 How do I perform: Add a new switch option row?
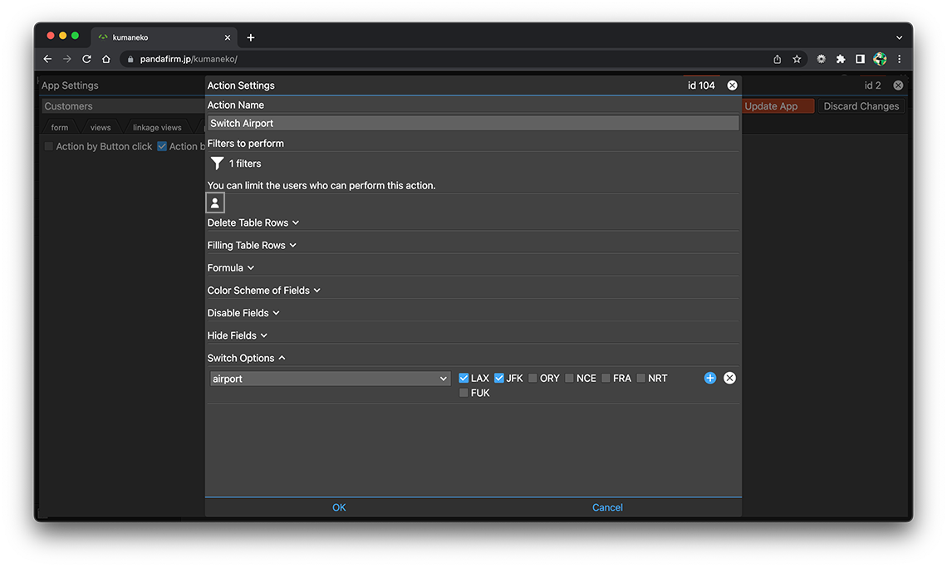(x=710, y=379)
